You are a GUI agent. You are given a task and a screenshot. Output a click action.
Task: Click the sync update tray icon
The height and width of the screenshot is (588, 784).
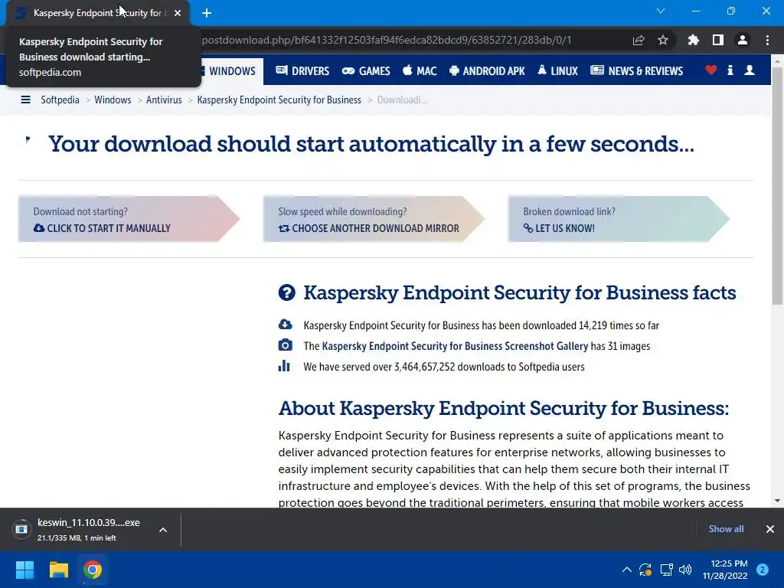pos(645,570)
